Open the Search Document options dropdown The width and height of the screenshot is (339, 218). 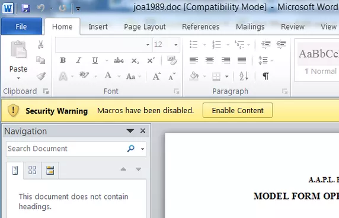pos(142,149)
